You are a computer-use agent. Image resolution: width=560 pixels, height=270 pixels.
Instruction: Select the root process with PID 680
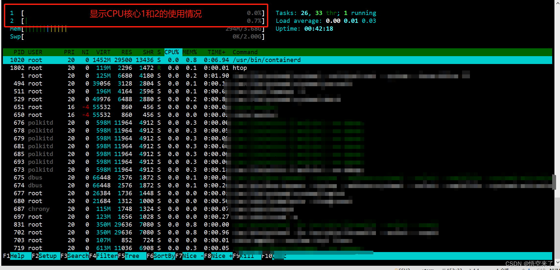277,201
